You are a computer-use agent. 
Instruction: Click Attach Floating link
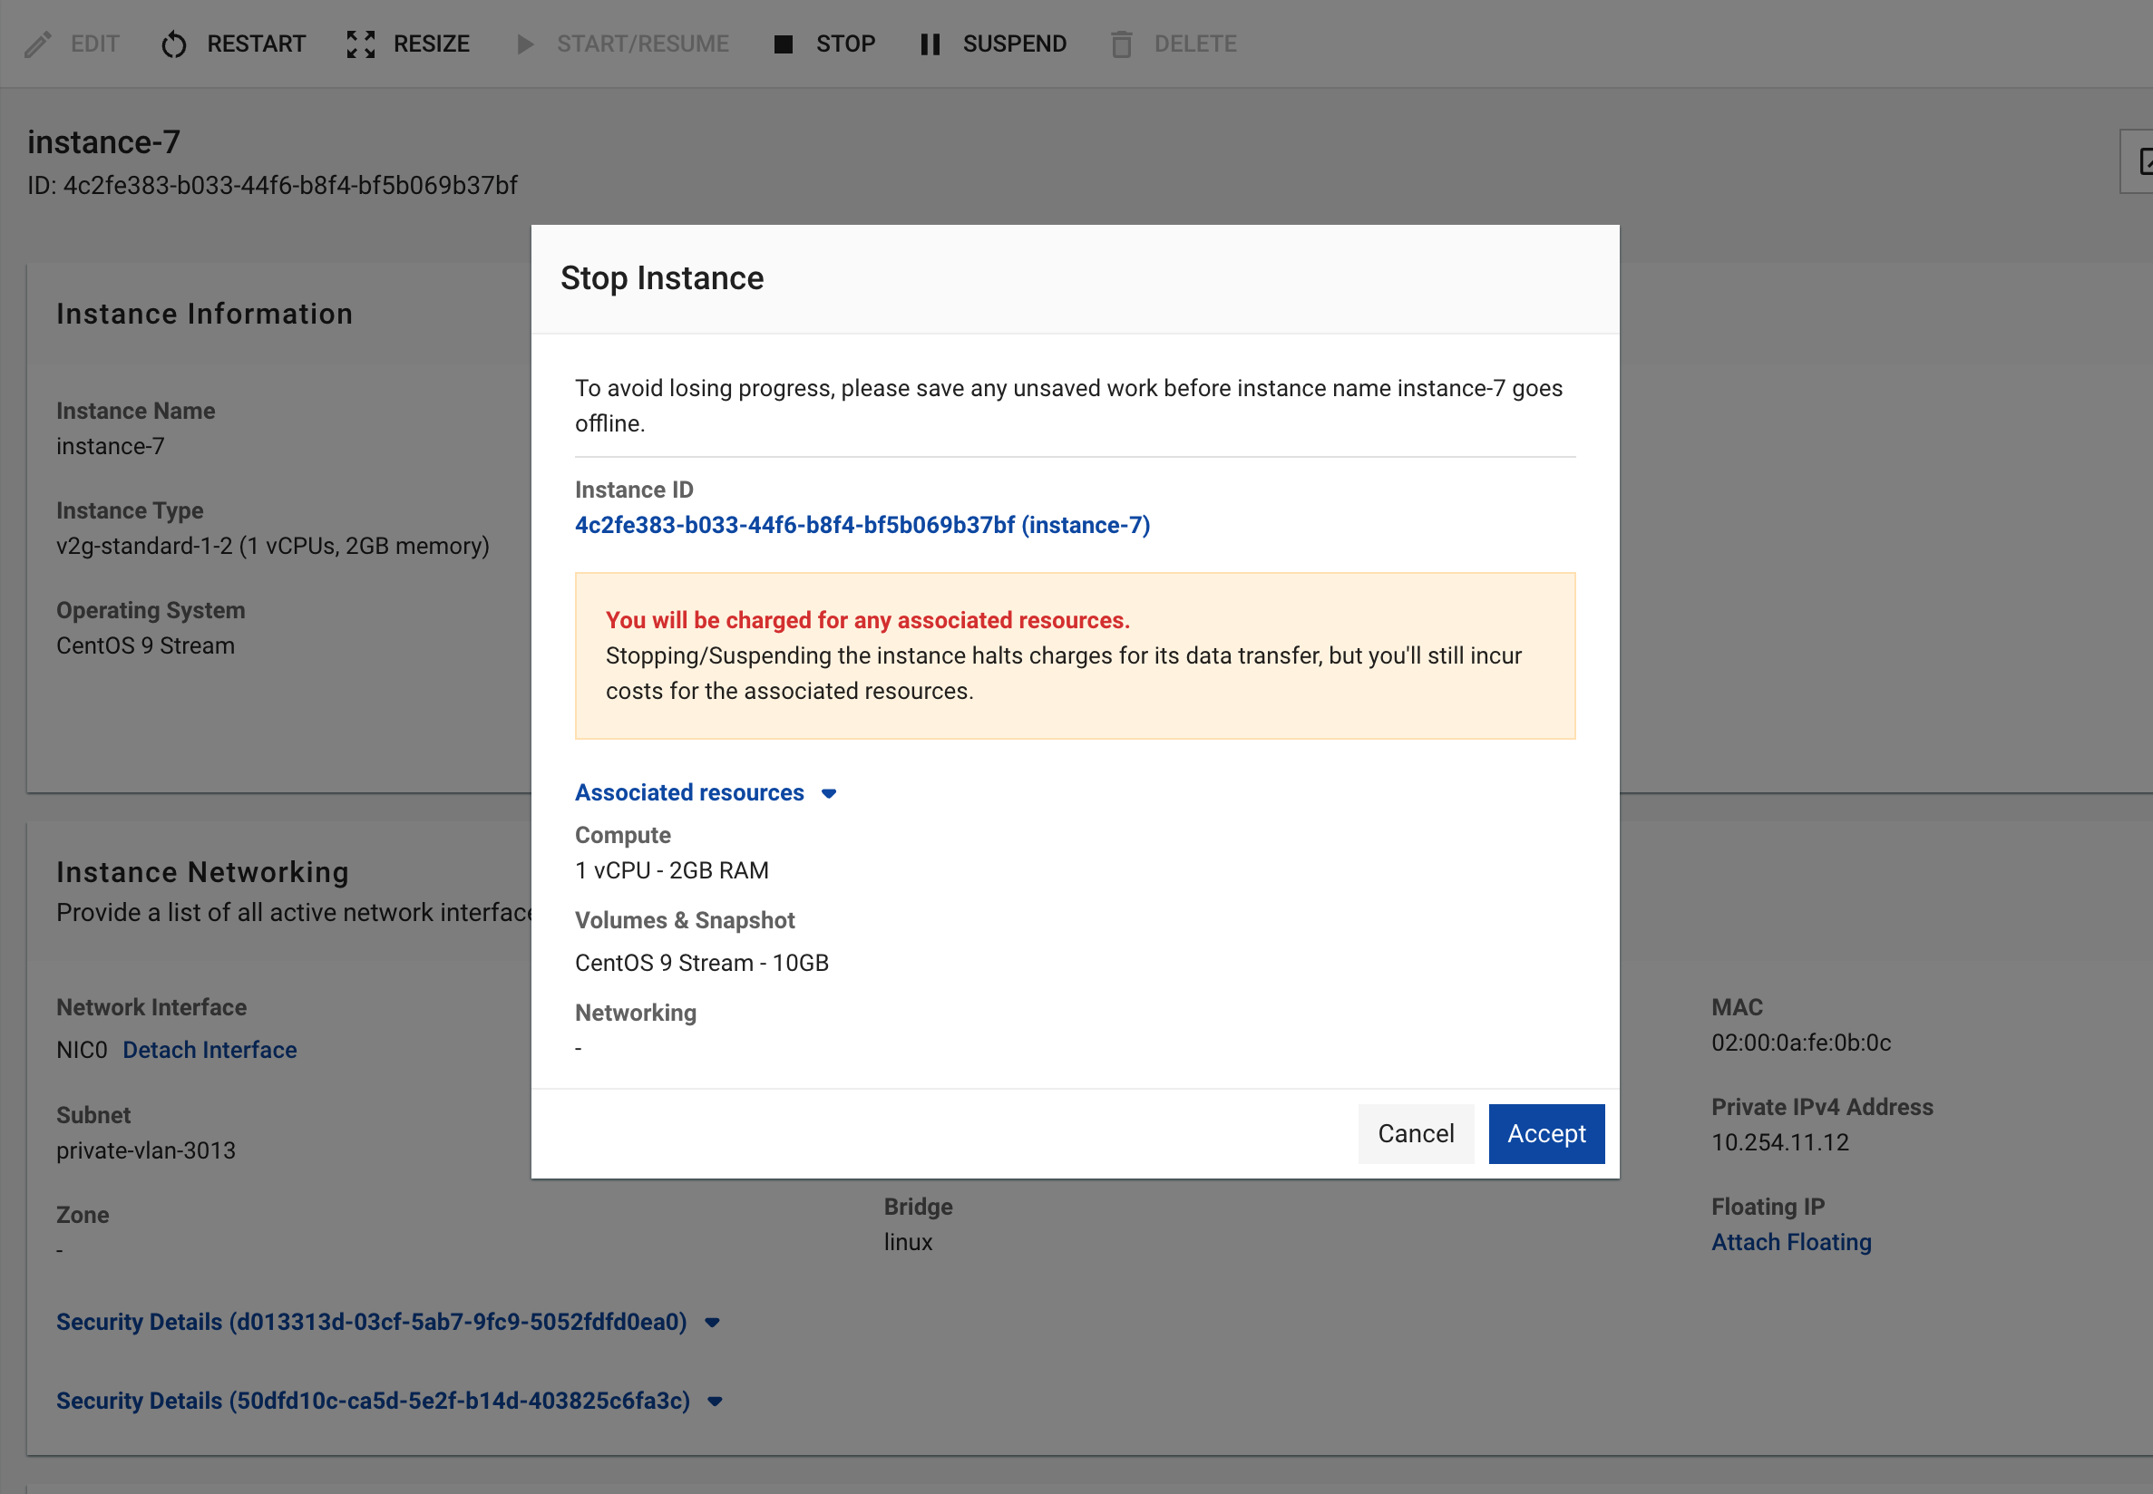click(x=1790, y=1241)
